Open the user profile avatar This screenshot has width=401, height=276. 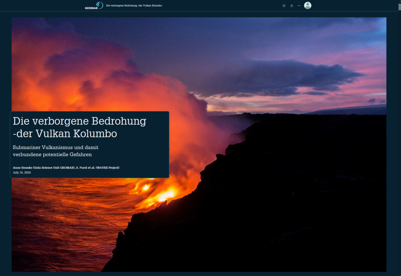(307, 5)
